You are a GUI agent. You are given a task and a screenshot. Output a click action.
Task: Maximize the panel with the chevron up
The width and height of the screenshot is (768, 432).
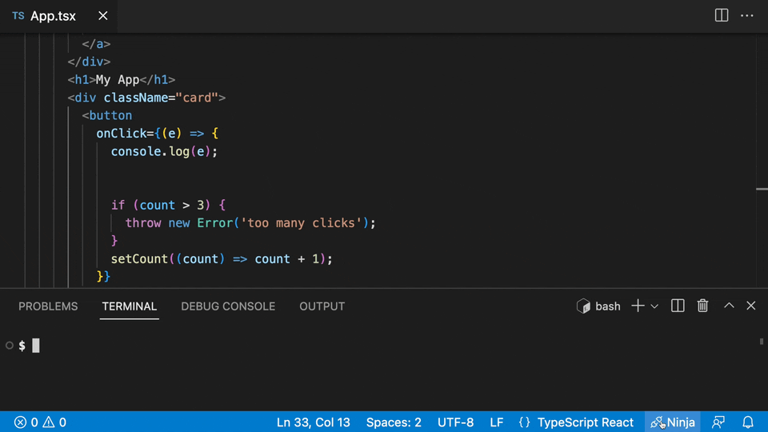click(729, 306)
